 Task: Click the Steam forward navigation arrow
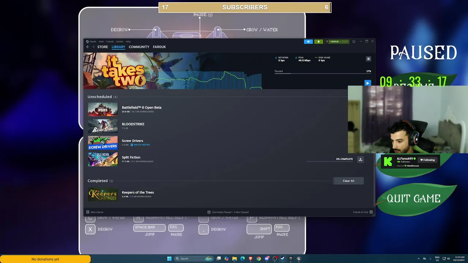point(93,47)
